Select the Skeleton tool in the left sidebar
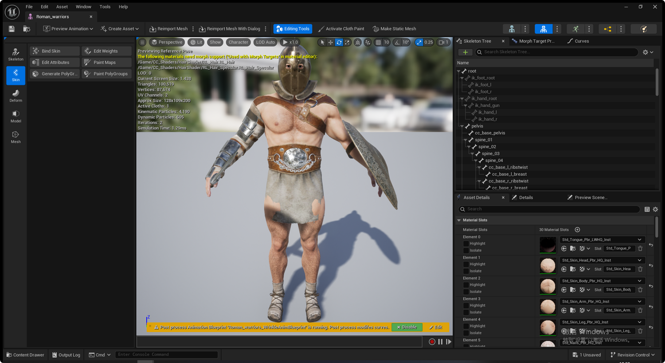The width and height of the screenshot is (665, 363). point(16,54)
